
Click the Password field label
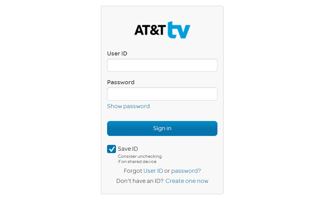pyautogui.click(x=121, y=82)
